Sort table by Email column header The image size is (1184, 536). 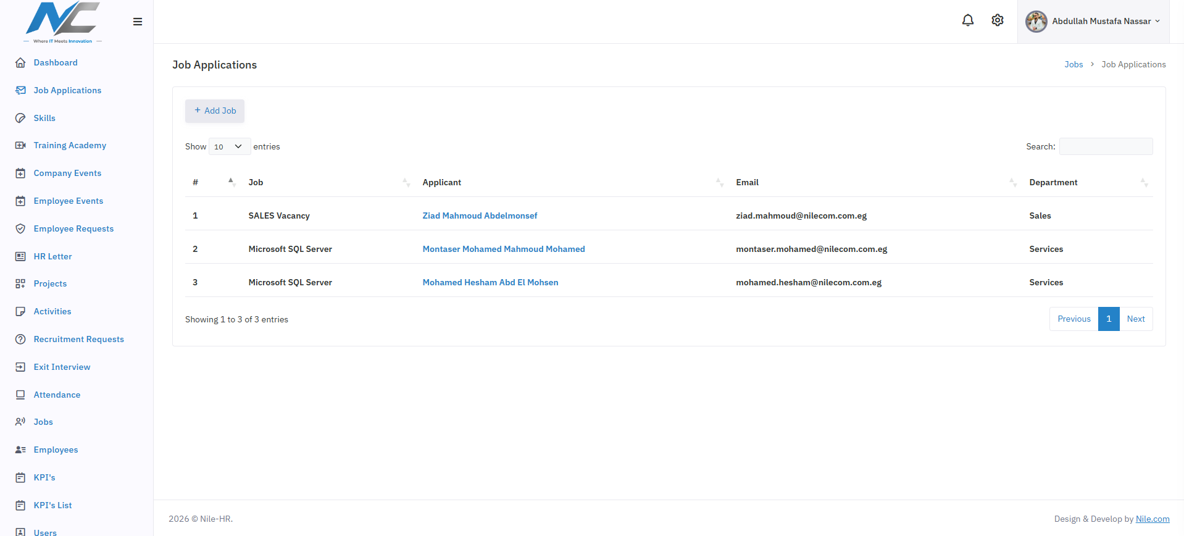pos(875,182)
